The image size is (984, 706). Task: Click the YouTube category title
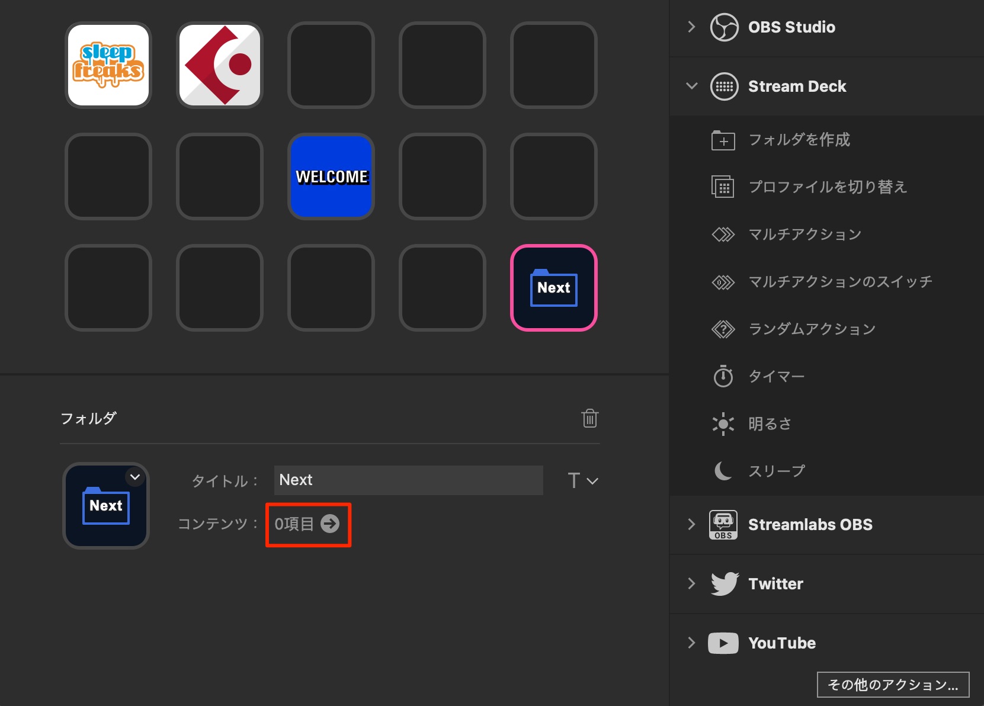tap(782, 643)
